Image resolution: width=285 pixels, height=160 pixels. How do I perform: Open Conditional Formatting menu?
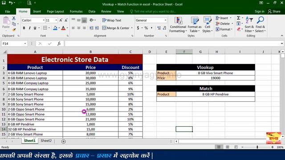178,24
